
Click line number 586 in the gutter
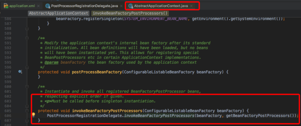coord(8,19)
